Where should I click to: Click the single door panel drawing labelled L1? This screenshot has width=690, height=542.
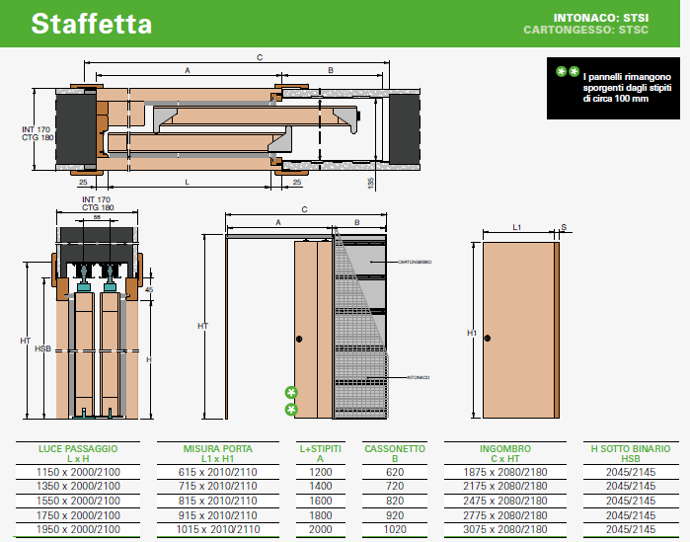pyautogui.click(x=516, y=332)
